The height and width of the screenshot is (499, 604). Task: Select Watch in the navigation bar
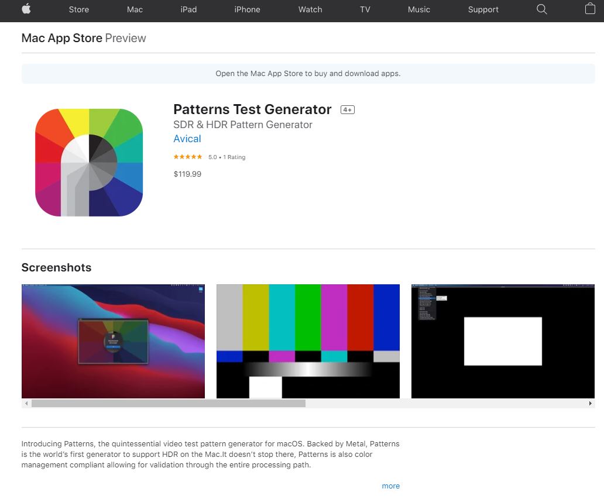(x=310, y=9)
